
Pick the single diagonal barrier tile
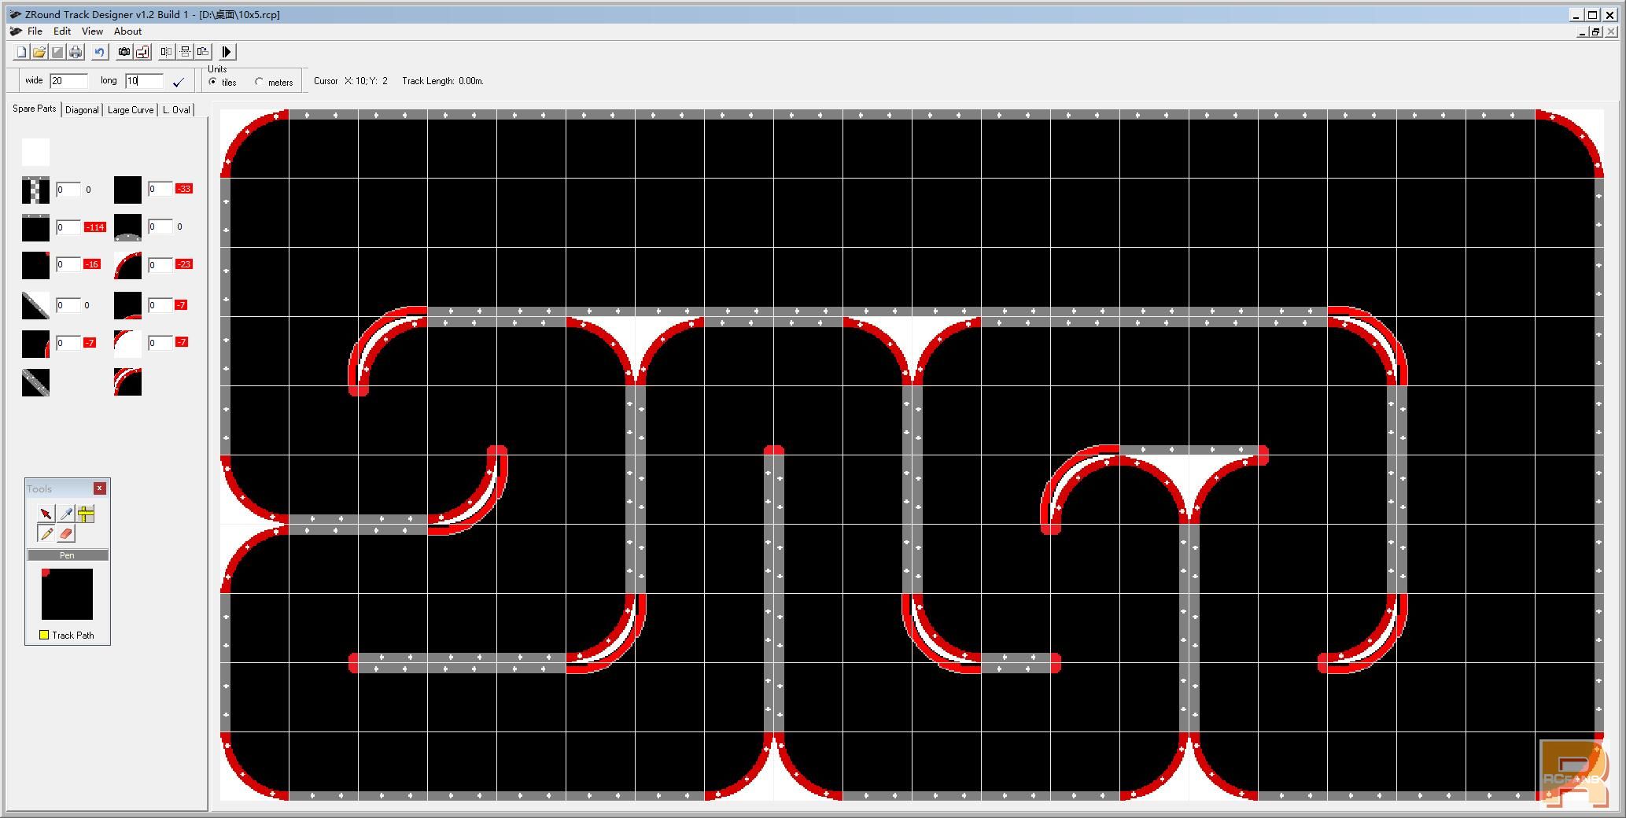coord(35,305)
